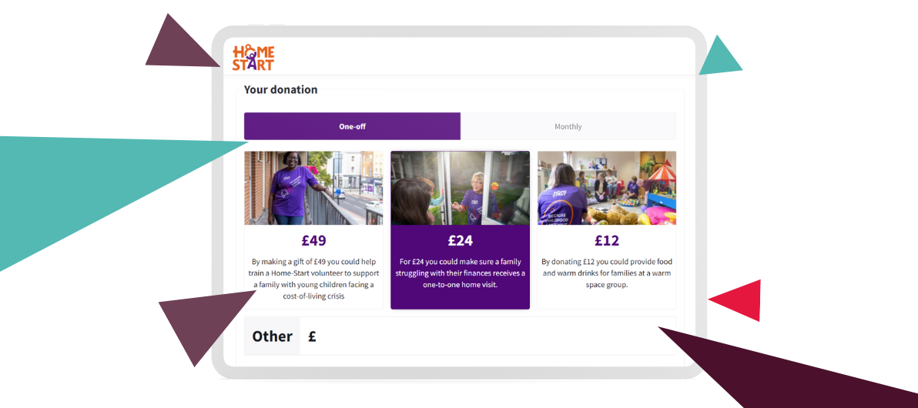The width and height of the screenshot is (918, 408).
Task: Click the Your donation heading
Action: pyautogui.click(x=280, y=89)
